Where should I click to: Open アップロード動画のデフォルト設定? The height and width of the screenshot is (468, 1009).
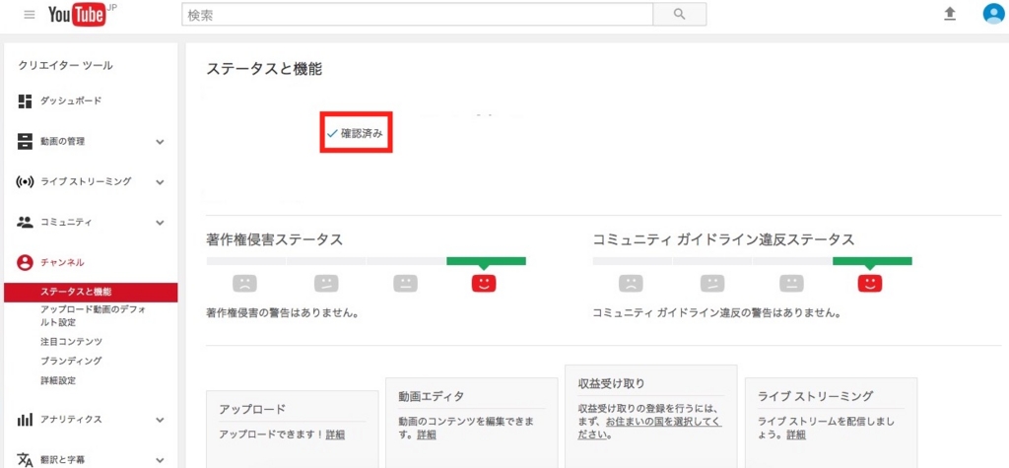(x=94, y=316)
